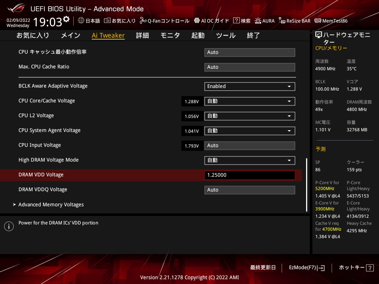Click the 3900MHz E-Core value
Image resolution: width=379 pixels, height=284 pixels.
pyautogui.click(x=325, y=209)
